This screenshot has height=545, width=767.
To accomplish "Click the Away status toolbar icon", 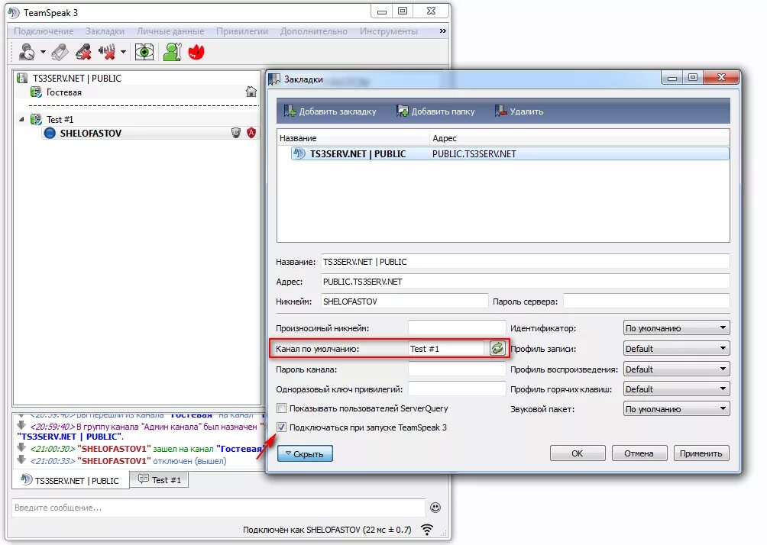I will [x=27, y=52].
